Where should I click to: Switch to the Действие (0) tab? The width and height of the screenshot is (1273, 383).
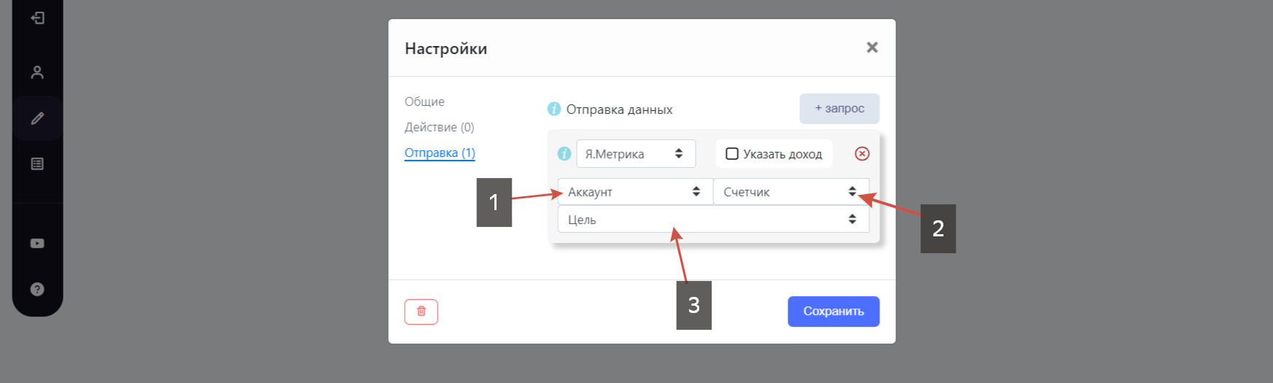(x=440, y=127)
